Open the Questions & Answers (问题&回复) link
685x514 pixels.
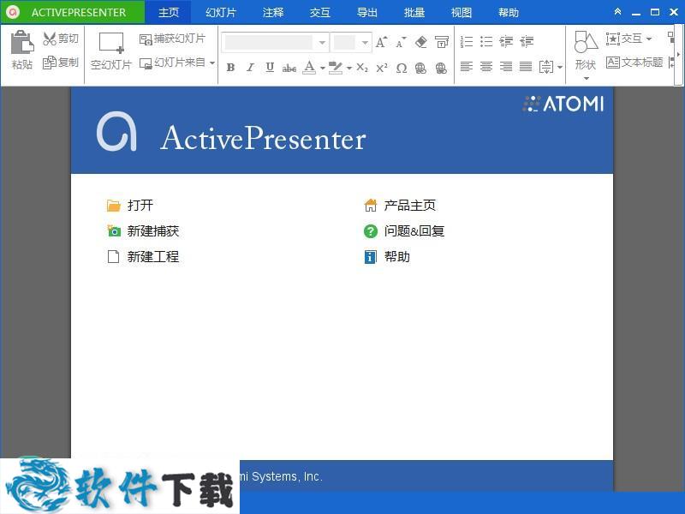click(x=404, y=230)
